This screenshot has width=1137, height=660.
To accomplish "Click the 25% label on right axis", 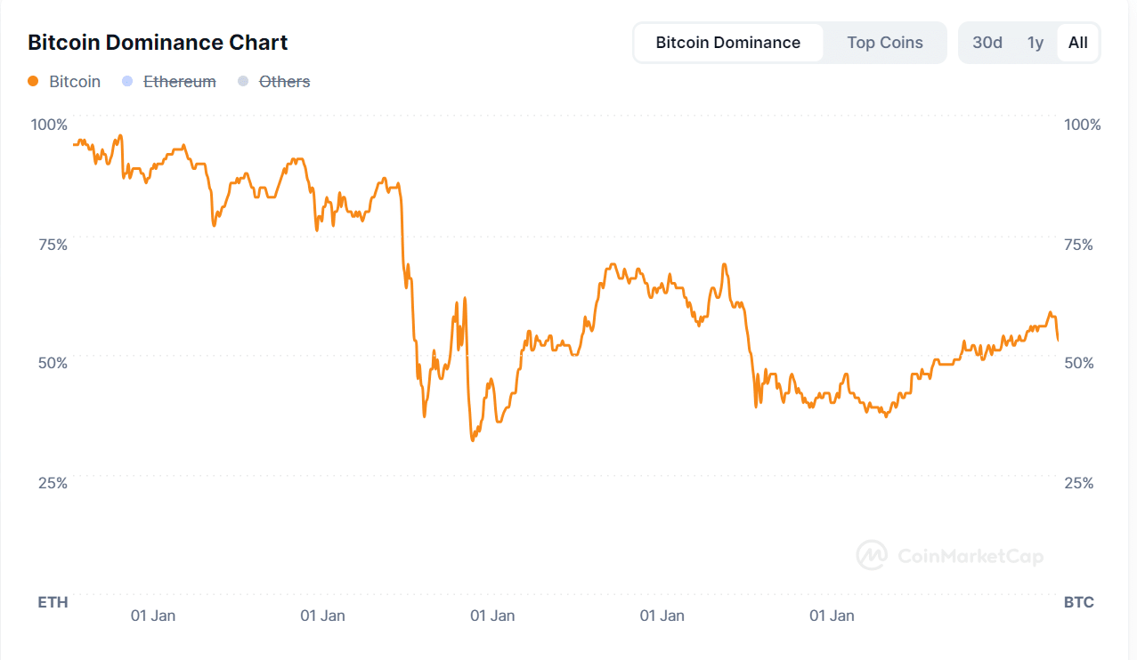I will pyautogui.click(x=1082, y=482).
